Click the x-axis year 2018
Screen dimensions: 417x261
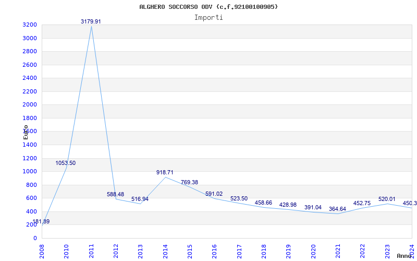[x=264, y=252]
